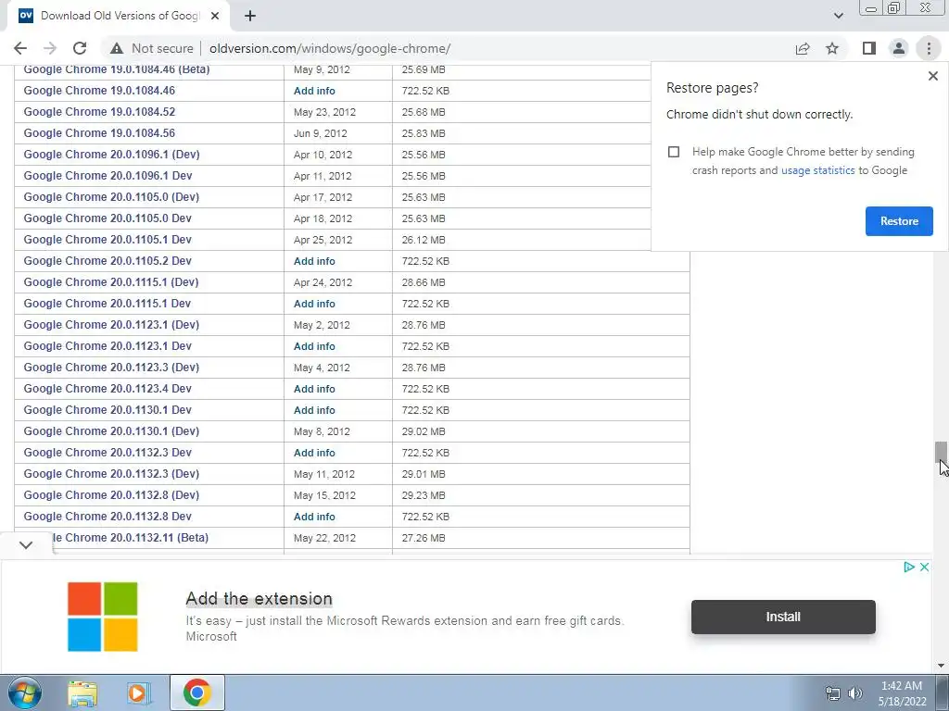Share this page via the share icon
Image resolution: width=949 pixels, height=711 pixels.
(803, 48)
